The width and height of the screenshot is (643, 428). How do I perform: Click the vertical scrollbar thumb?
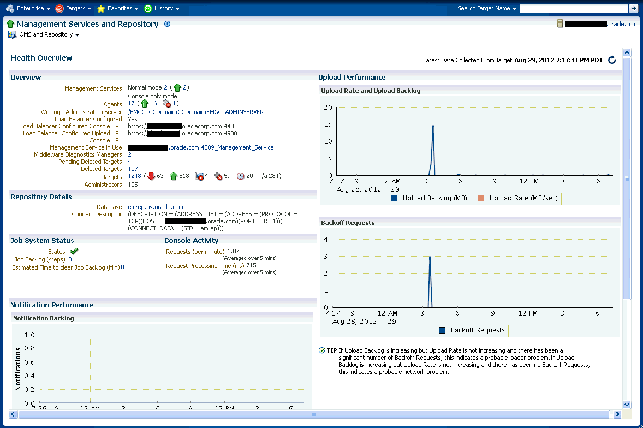(x=627, y=179)
